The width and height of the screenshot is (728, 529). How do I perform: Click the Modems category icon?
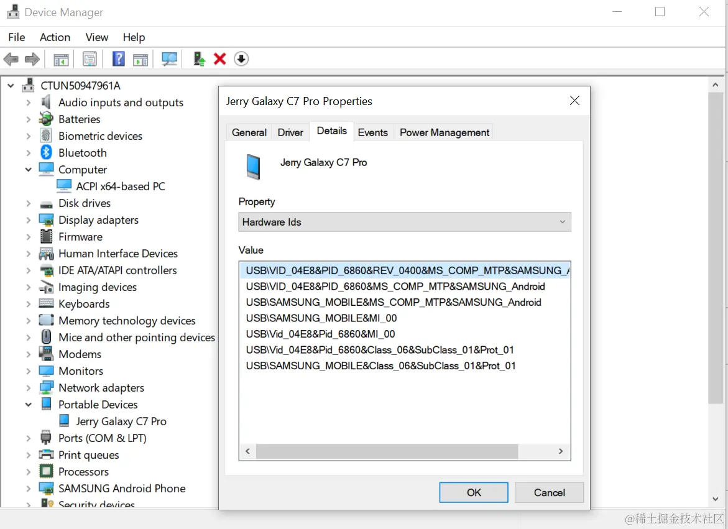tap(46, 353)
